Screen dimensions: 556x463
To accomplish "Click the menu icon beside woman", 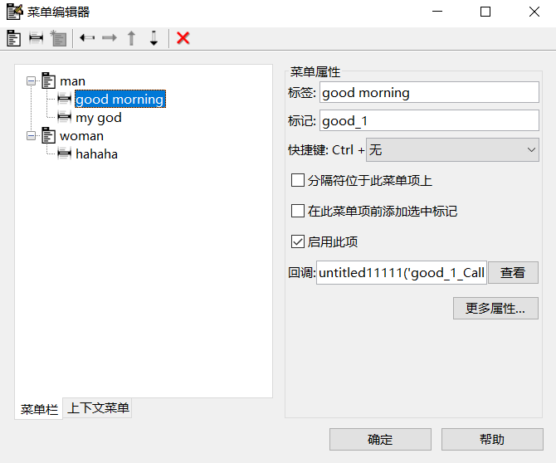I will pos(49,135).
